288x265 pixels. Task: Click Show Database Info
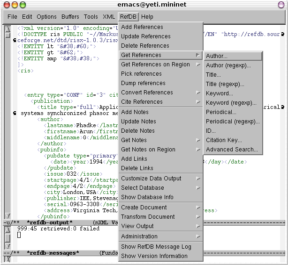[x=147, y=197]
